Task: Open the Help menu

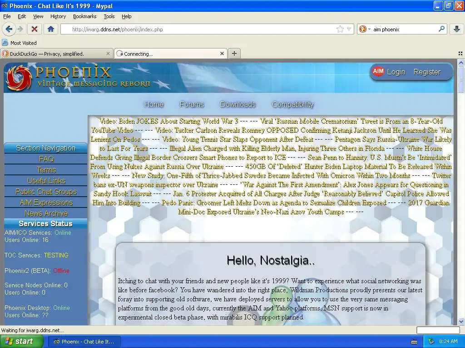Action: click(x=126, y=16)
